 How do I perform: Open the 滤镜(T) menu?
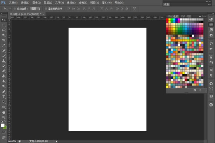coord(83,3)
